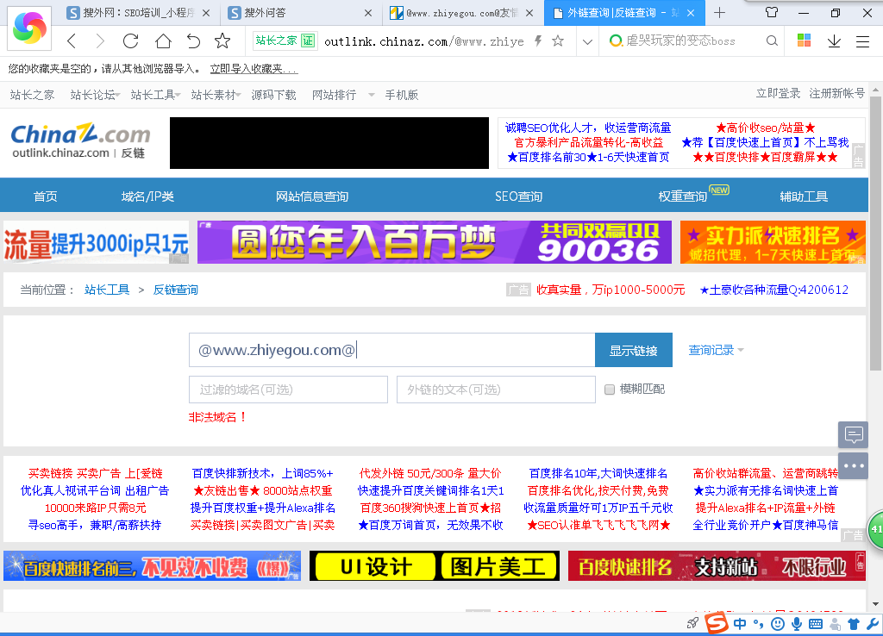The image size is (883, 636).
Task: Open the skin shirt icon in title bar
Action: [772, 12]
